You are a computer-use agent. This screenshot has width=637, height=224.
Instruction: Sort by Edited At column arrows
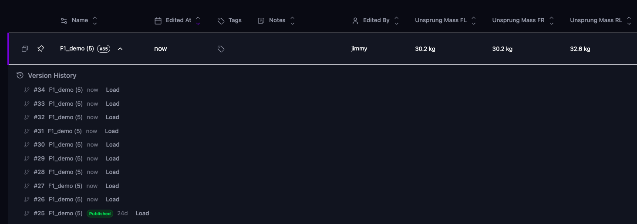(x=198, y=20)
